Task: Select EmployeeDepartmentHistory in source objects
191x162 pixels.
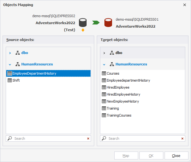Action: click(x=34, y=73)
